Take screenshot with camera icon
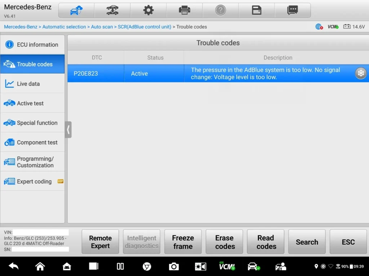The height and width of the screenshot is (276, 369). click(174, 266)
